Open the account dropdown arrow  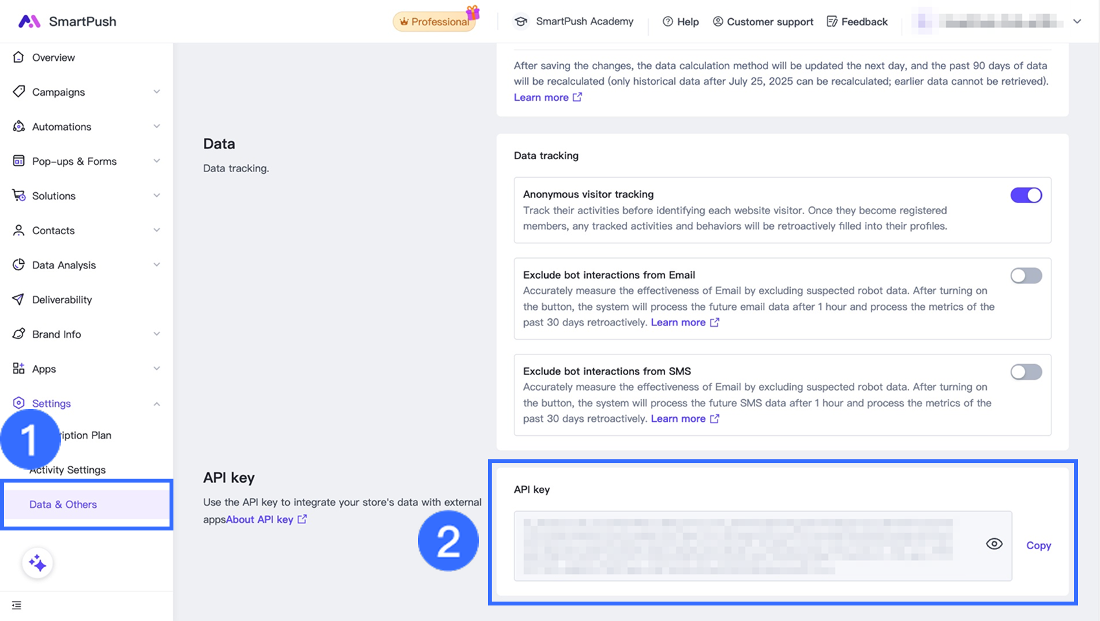coord(1077,21)
